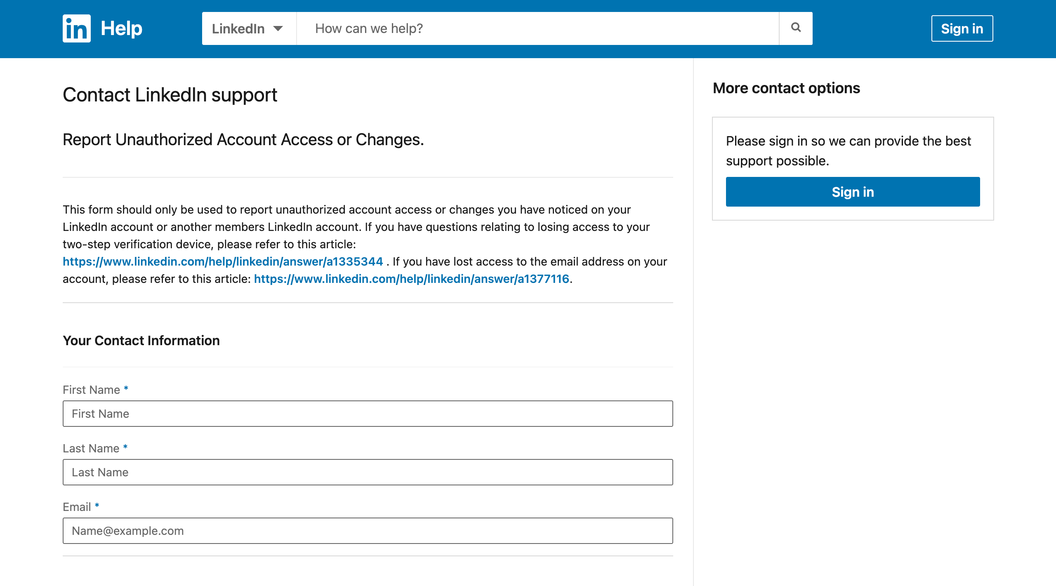Viewport: 1056px width, 586px height.
Task: Click the "Last Name" field label
Action: [91, 448]
